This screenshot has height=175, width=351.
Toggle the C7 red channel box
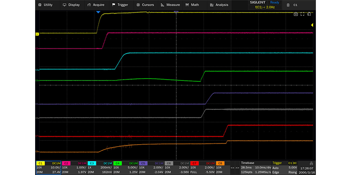(203, 167)
